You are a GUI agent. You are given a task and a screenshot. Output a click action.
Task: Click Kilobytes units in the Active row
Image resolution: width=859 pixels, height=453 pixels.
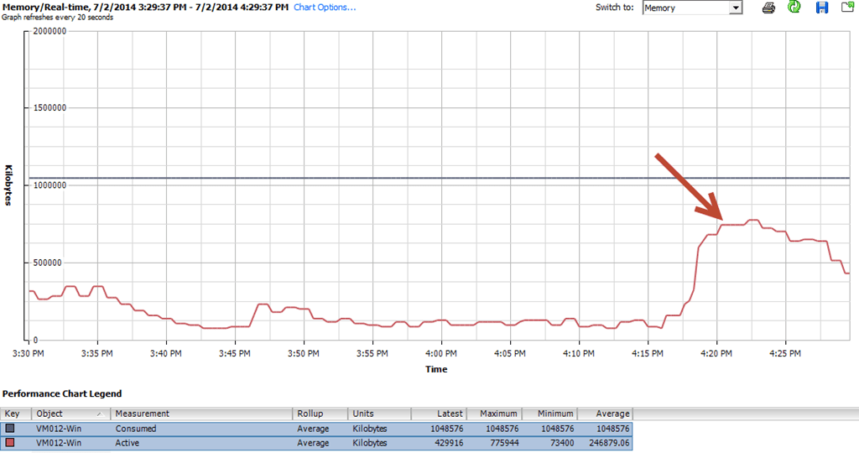370,443
